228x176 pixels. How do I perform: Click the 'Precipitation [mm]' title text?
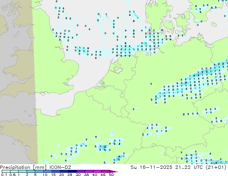click(x=23, y=167)
